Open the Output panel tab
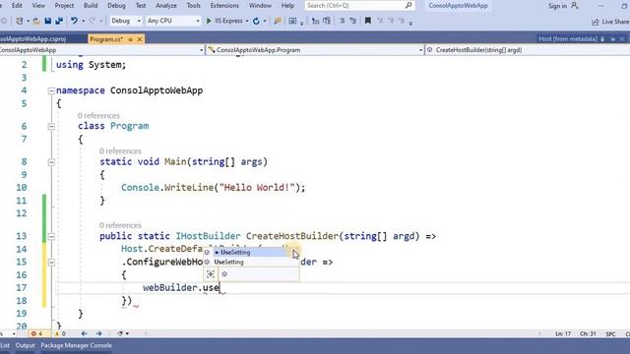 [25, 345]
